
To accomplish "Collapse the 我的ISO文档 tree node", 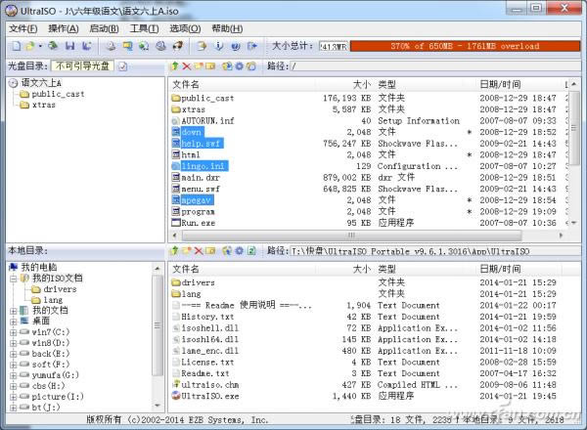I will pos(14,279).
